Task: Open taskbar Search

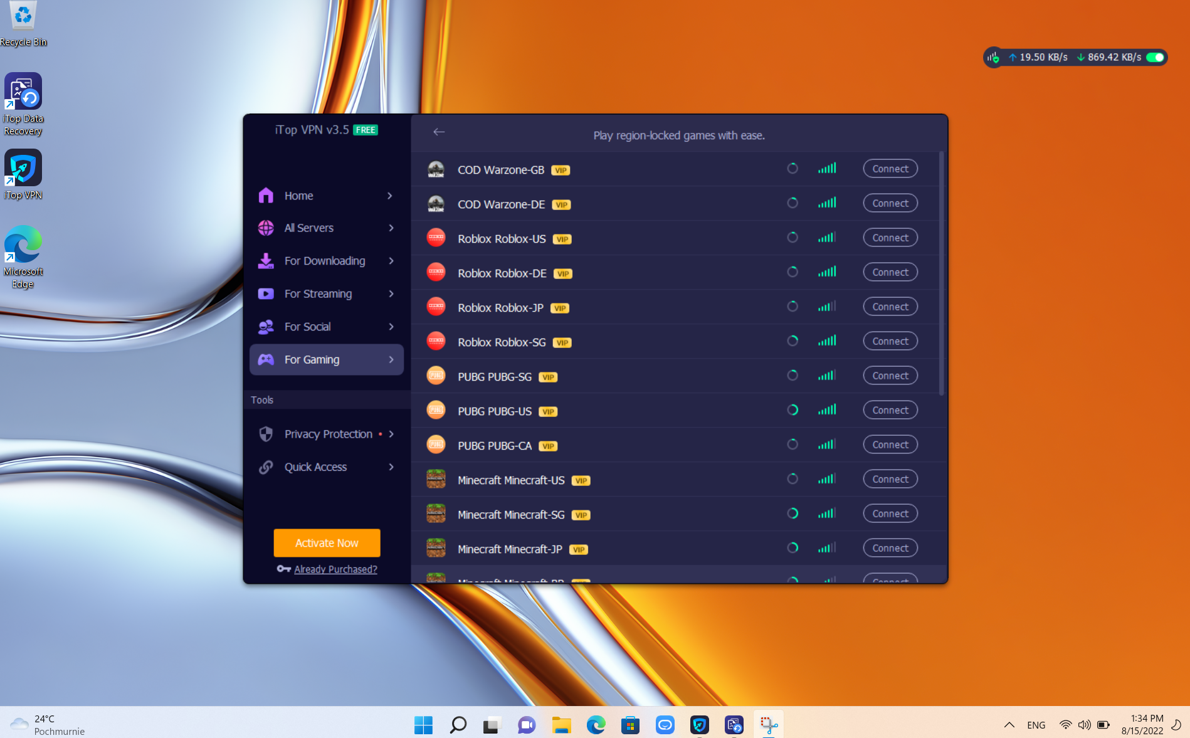Action: pos(458,725)
